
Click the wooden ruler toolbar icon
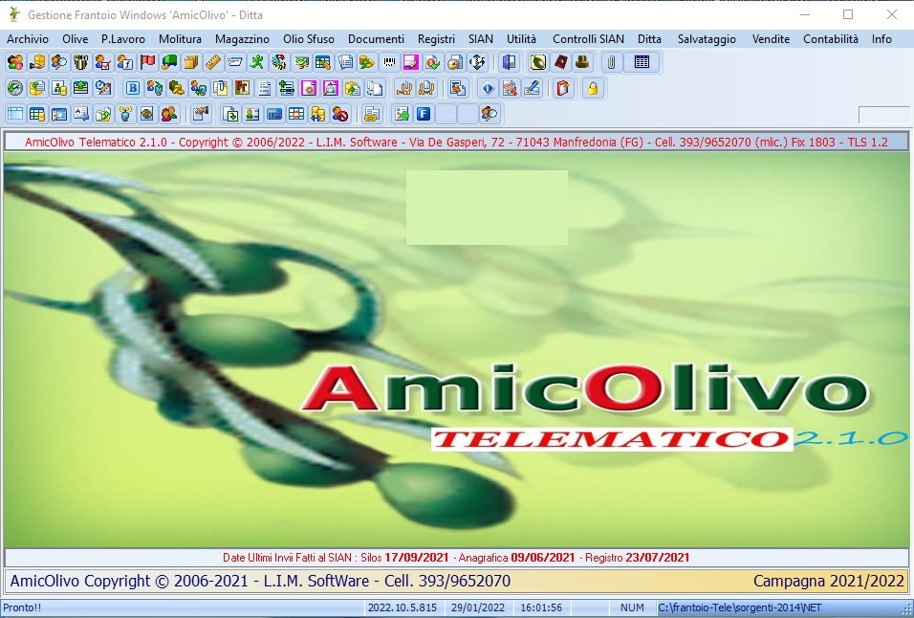pos(213,62)
